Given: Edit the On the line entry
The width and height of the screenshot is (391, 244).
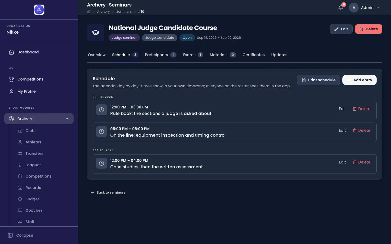Looking at the screenshot, I should point(342,130).
